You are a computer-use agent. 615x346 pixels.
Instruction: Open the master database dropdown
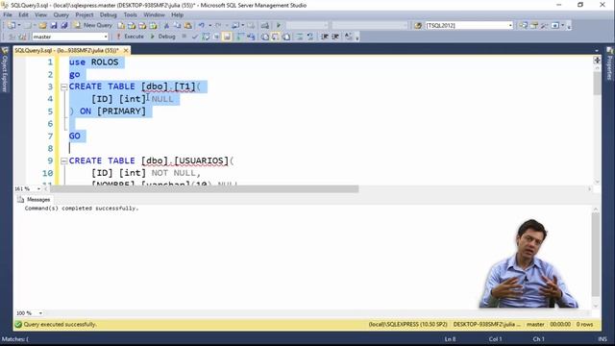click(106, 37)
